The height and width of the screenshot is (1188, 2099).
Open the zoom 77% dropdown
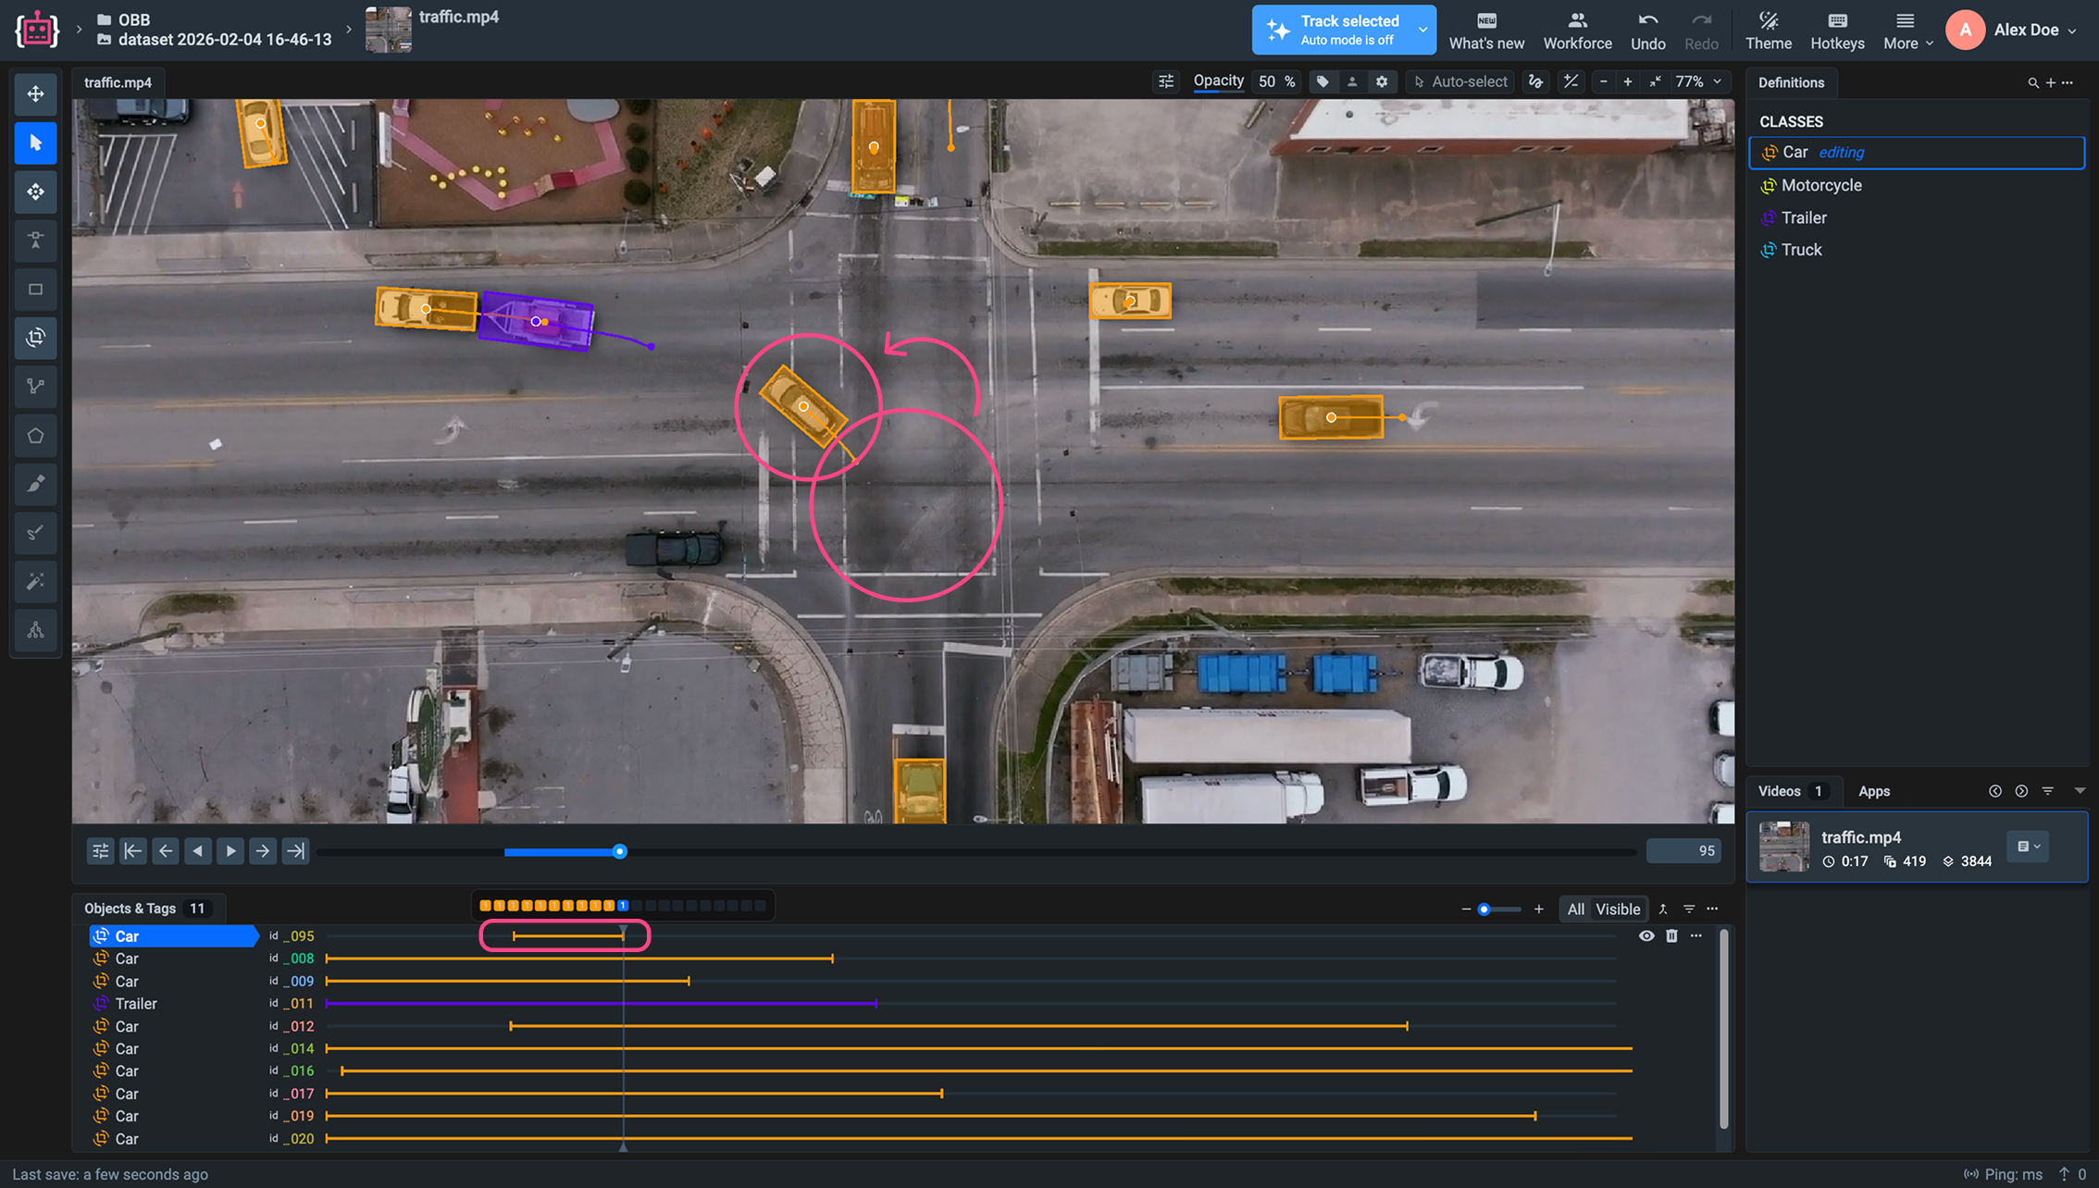point(1699,81)
